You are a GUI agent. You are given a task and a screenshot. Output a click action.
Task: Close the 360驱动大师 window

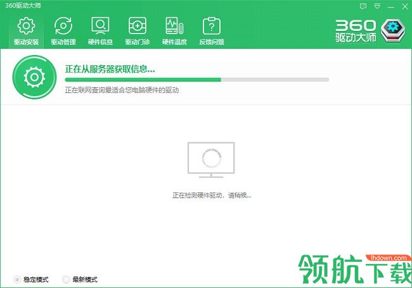point(405,6)
